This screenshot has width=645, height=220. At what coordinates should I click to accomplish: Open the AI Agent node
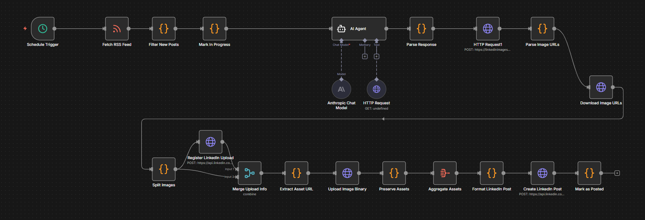[358, 29]
